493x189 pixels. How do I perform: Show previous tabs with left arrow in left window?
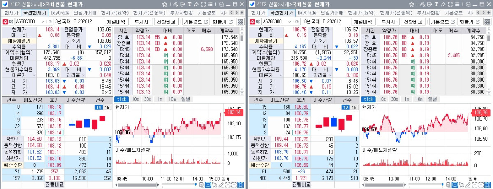coord(231,13)
